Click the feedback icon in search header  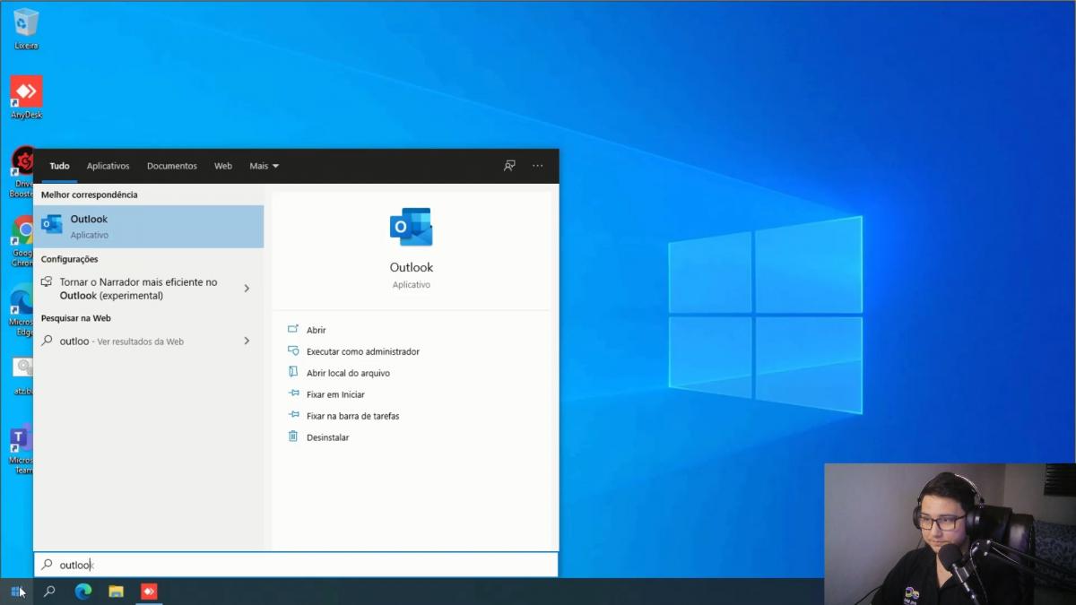tap(509, 166)
